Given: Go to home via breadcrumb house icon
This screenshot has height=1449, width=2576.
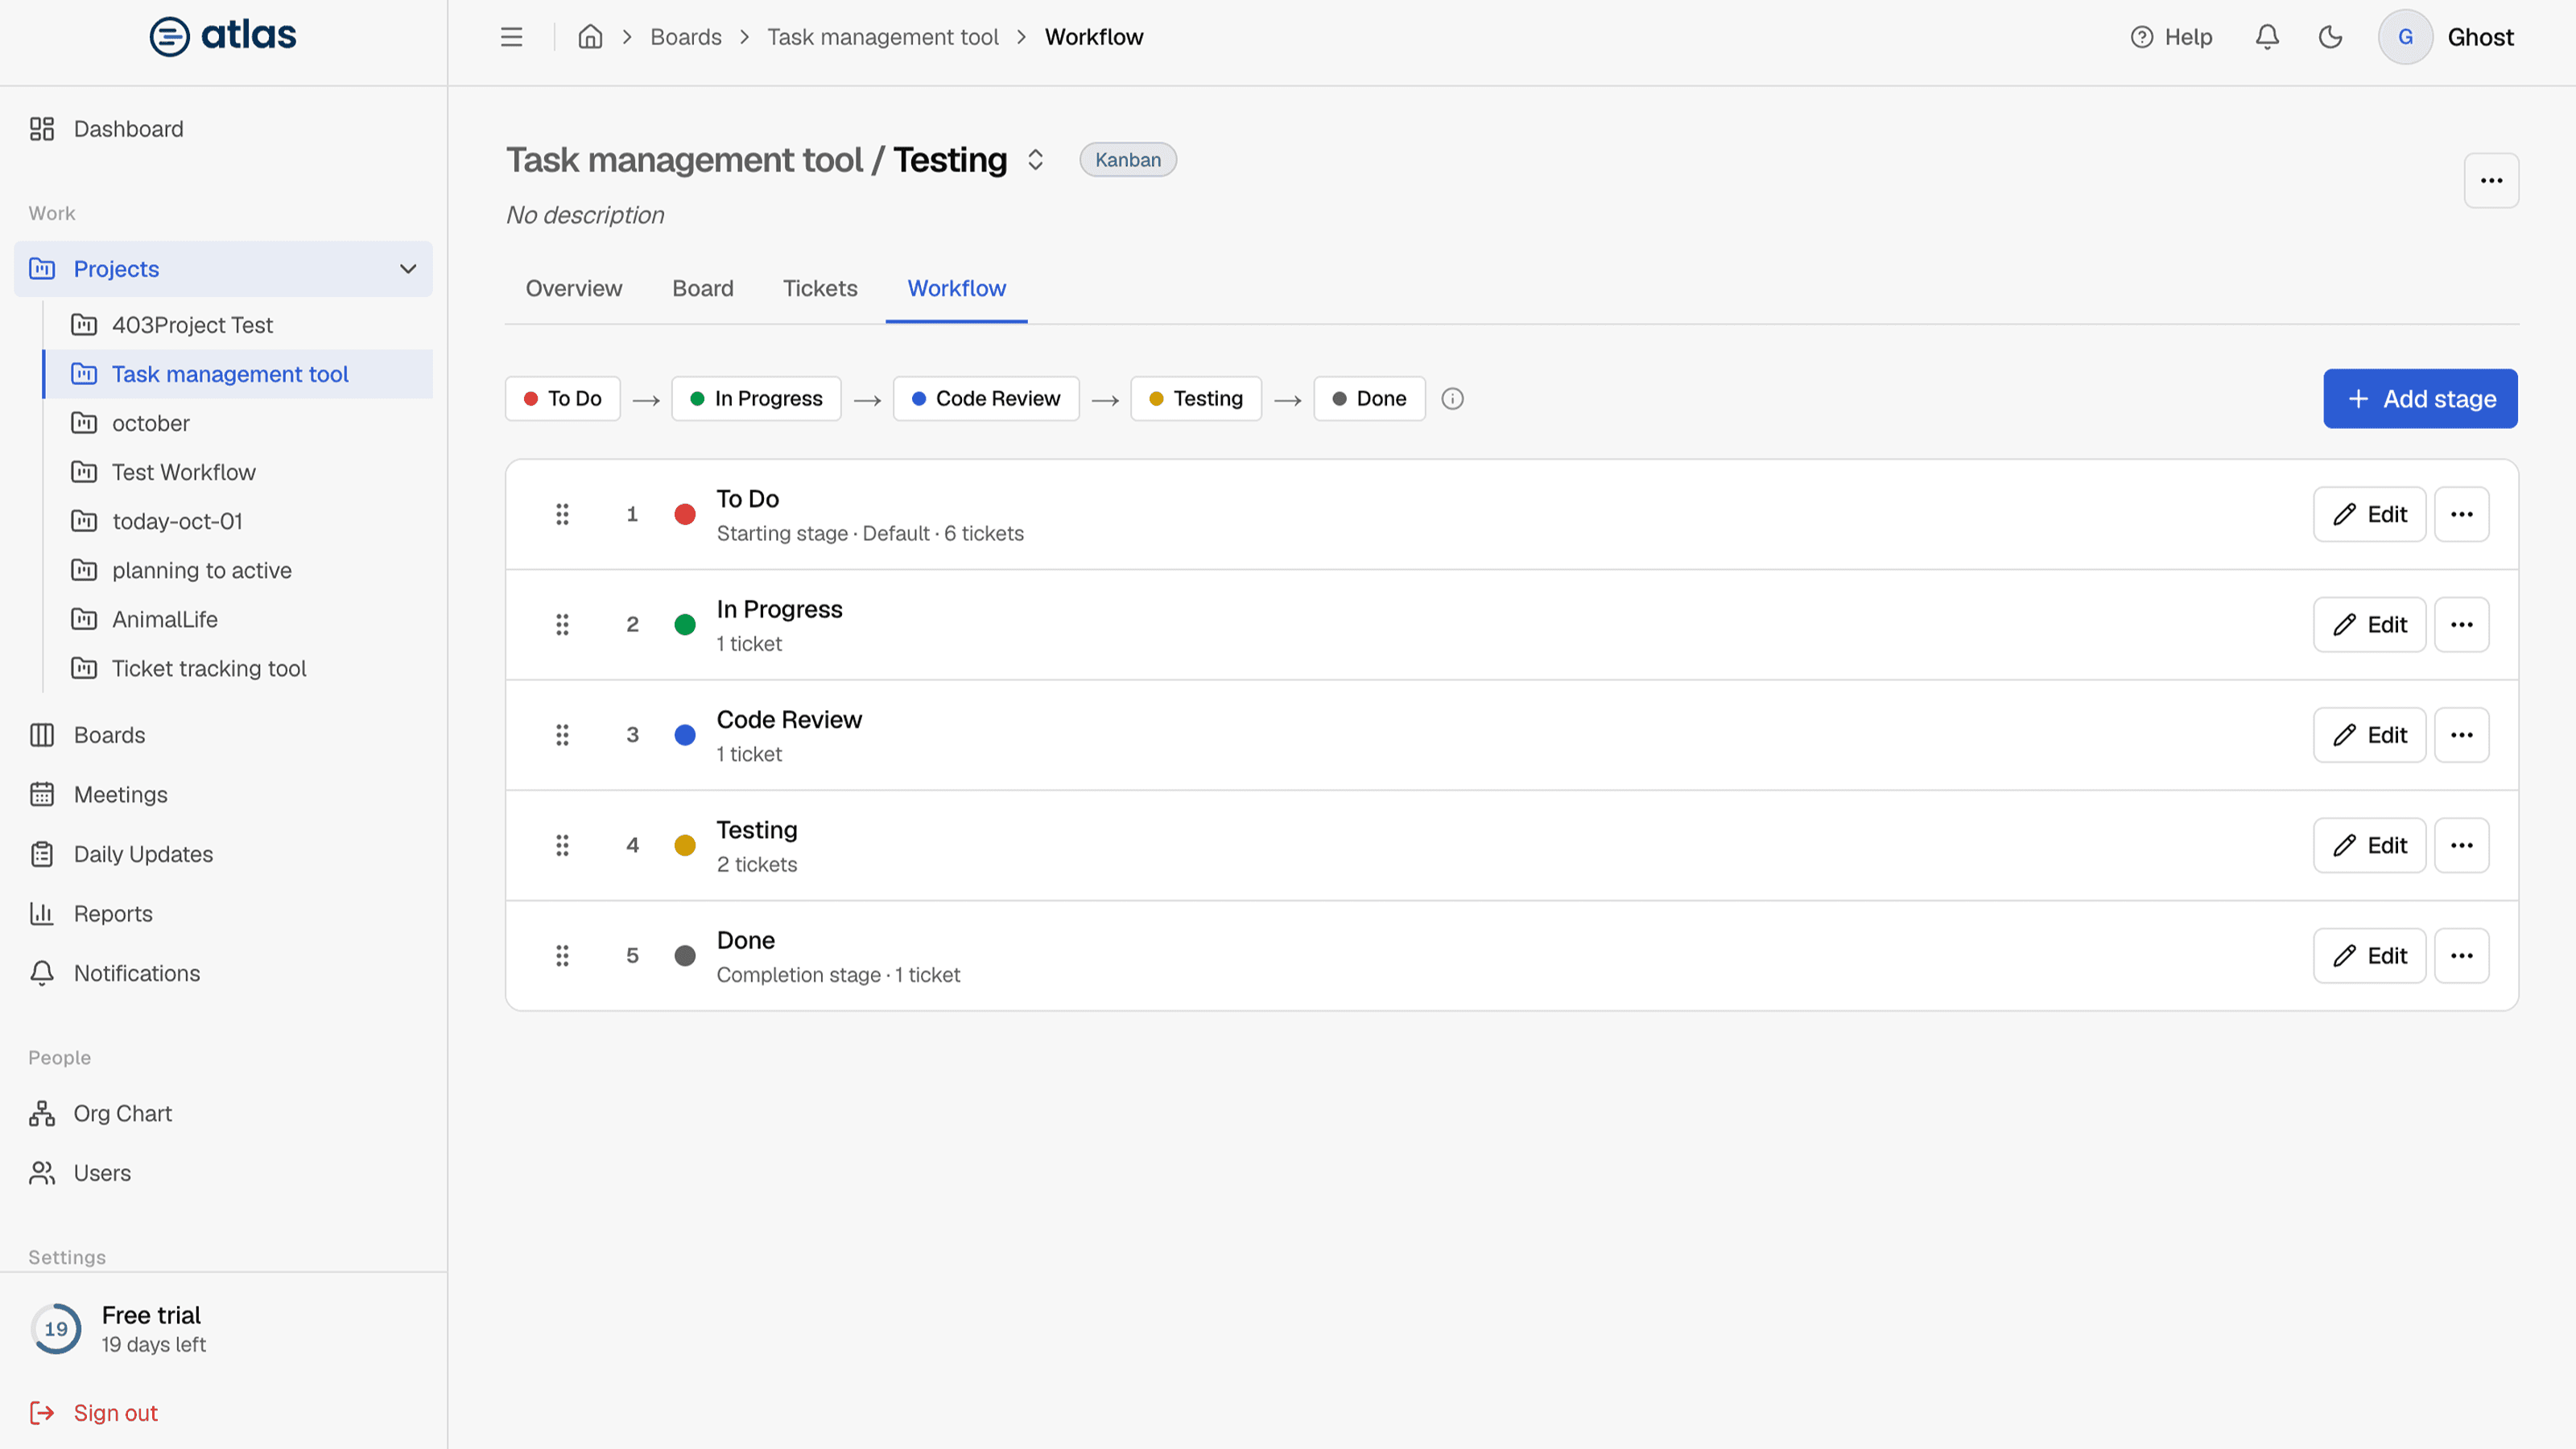Looking at the screenshot, I should tap(590, 37).
